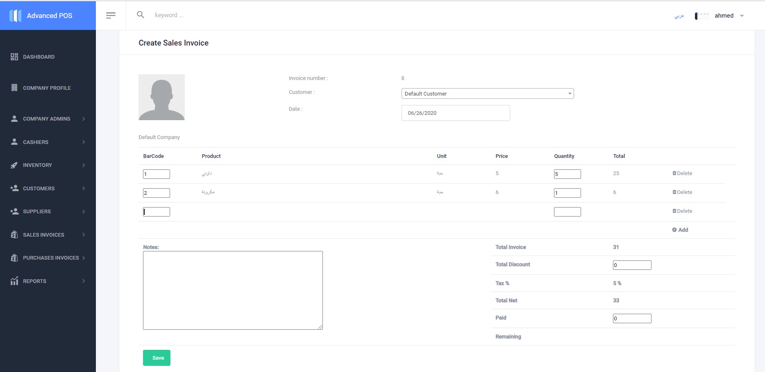Expand the Suppliers submenu chevron
Image resolution: width=765 pixels, height=372 pixels.
coord(84,212)
